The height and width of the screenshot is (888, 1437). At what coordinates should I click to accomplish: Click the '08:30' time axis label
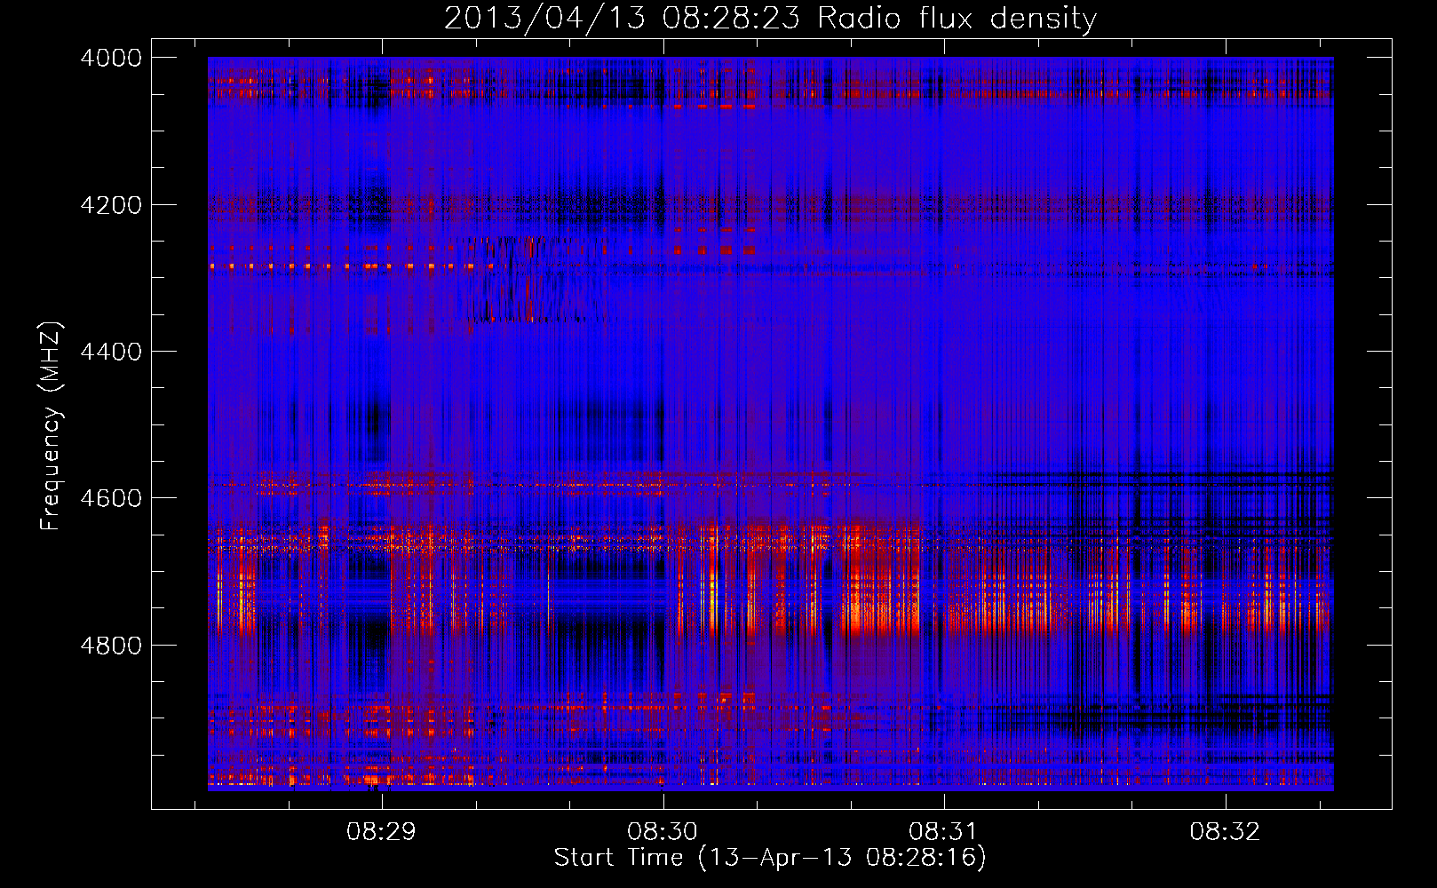[663, 832]
